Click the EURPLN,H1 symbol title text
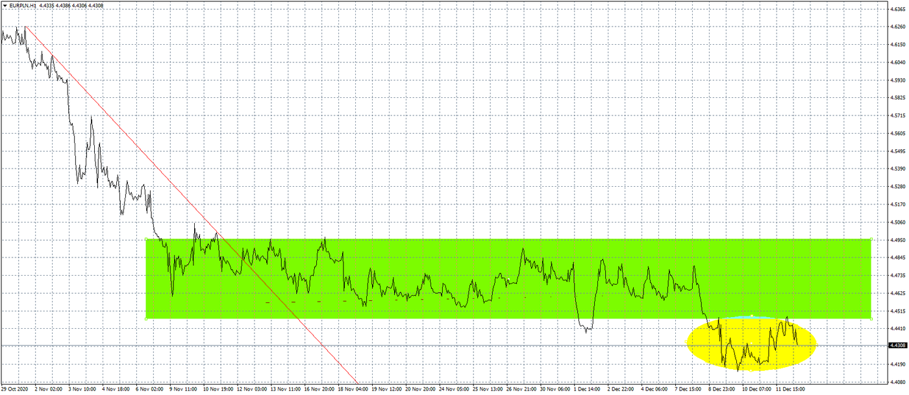Screen dimensions: 909x395 pos(23,5)
